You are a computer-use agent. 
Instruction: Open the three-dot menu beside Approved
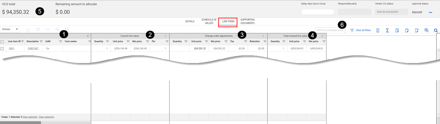coord(431,13)
